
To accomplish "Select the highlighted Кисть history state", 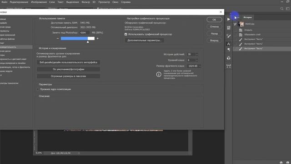I will tap(262, 49).
